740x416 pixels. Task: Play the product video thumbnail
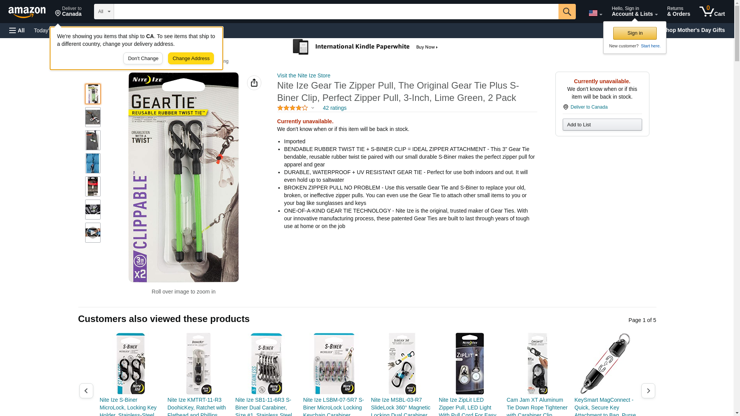coord(93,233)
